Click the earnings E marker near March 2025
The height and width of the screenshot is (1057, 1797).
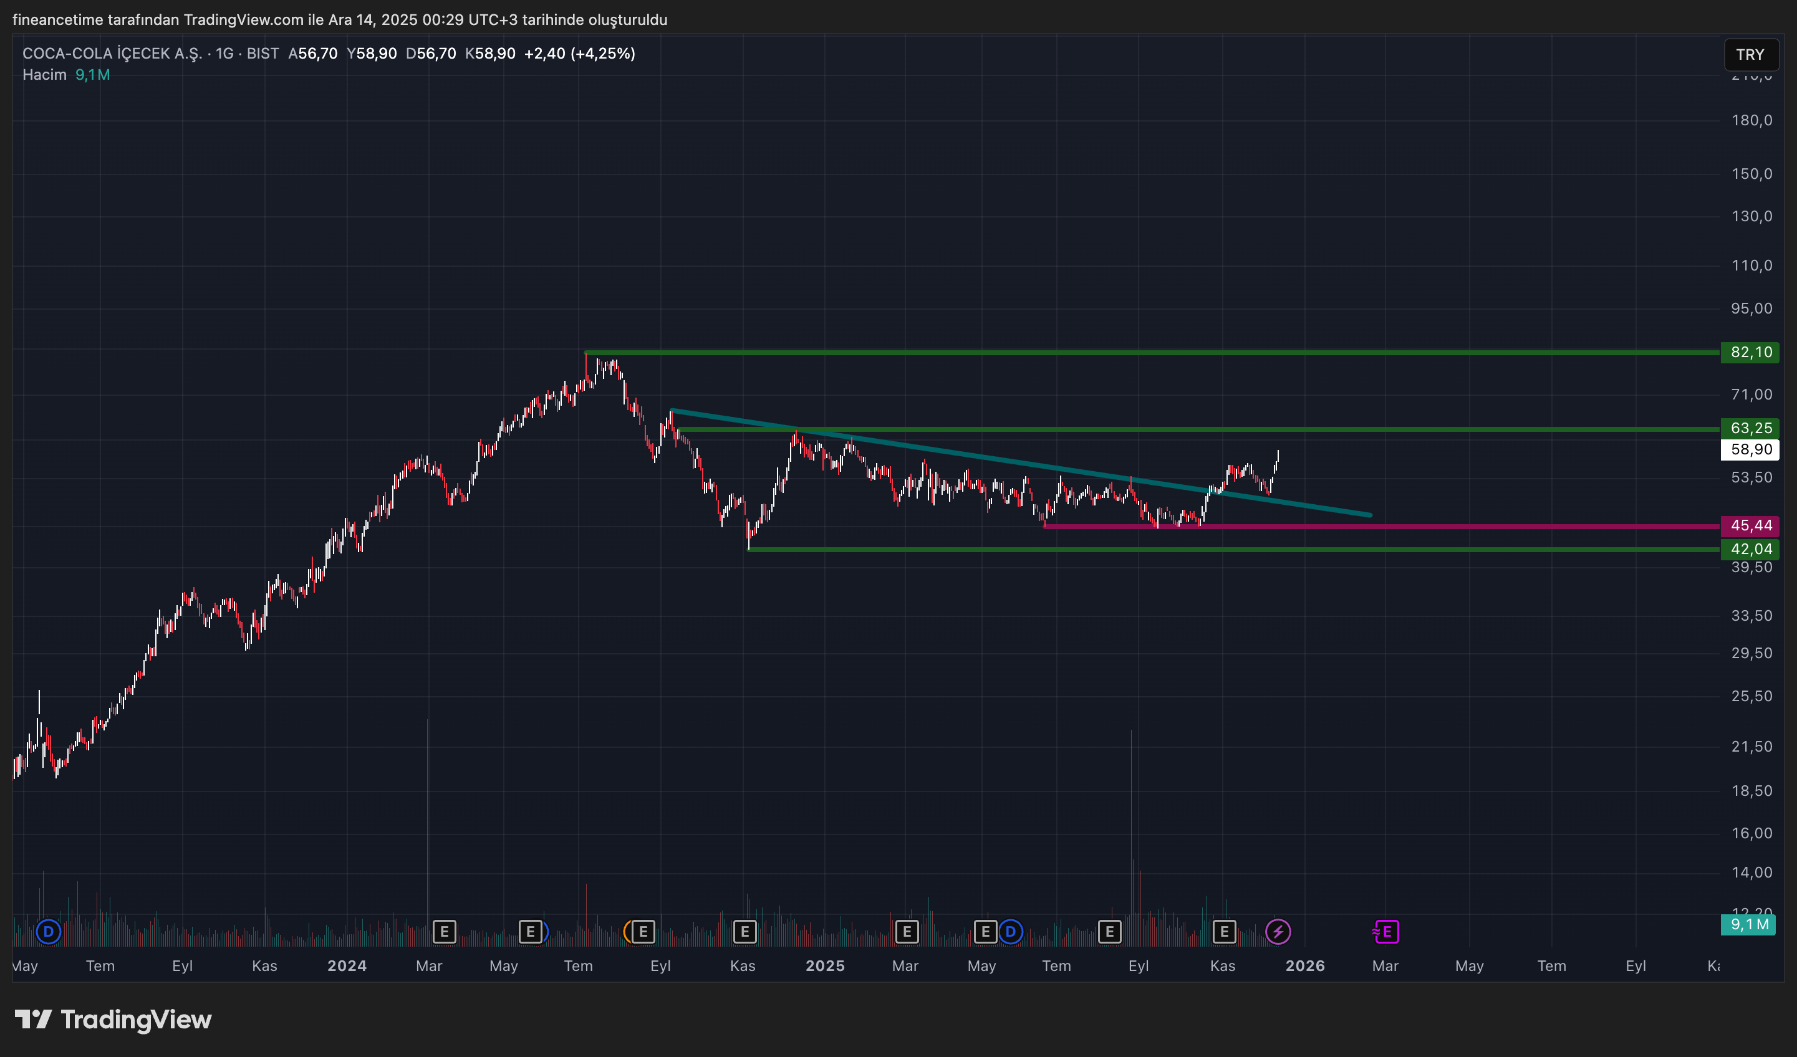[x=907, y=932]
